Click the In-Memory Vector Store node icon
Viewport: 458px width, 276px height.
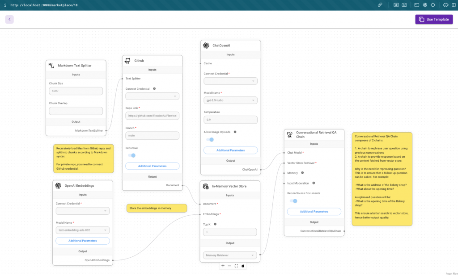click(206, 186)
